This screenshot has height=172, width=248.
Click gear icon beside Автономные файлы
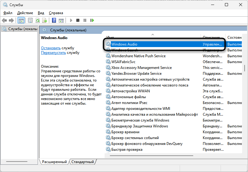tap(108, 97)
